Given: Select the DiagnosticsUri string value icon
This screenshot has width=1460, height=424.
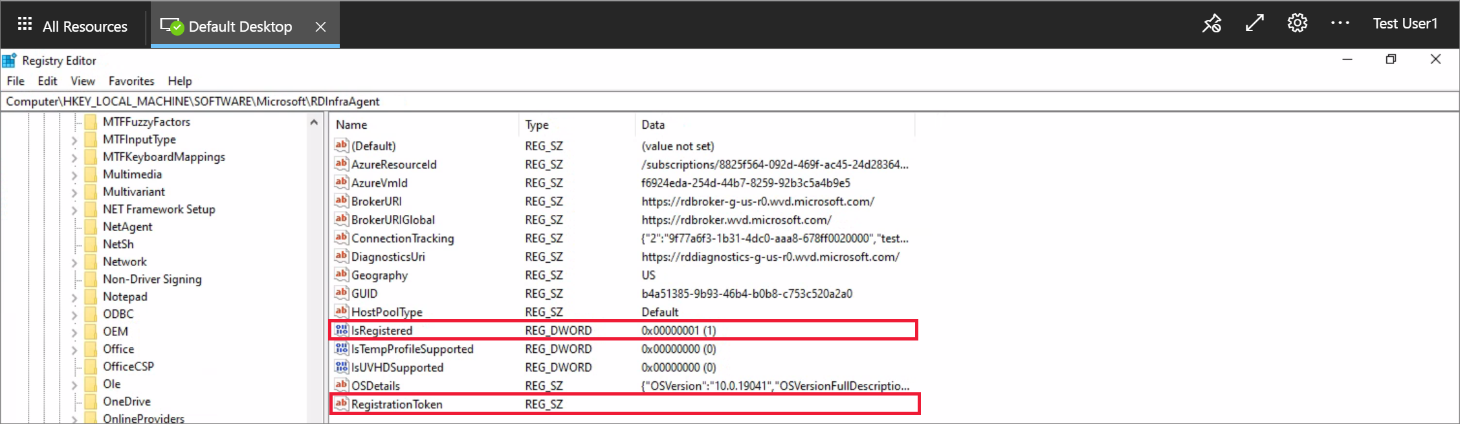Looking at the screenshot, I should pos(341,256).
